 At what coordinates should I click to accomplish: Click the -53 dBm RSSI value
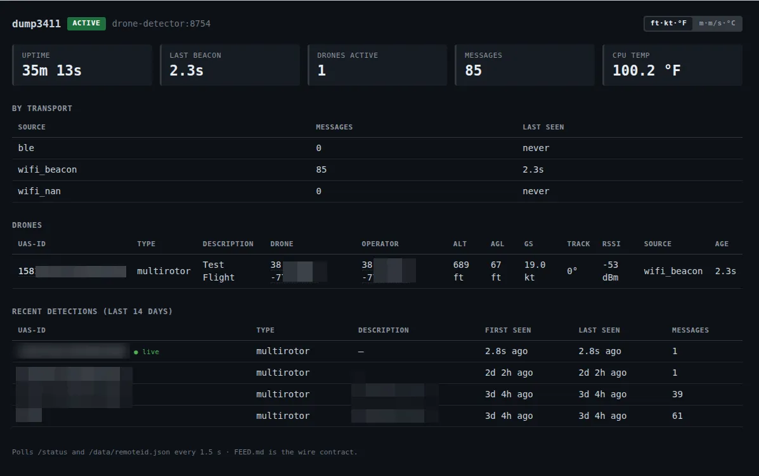click(611, 271)
